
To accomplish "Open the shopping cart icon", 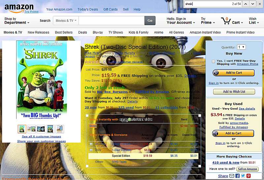I will click(226, 21).
